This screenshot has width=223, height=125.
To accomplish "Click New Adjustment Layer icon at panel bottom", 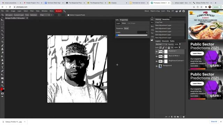I will pyautogui.click(x=172, y=117).
